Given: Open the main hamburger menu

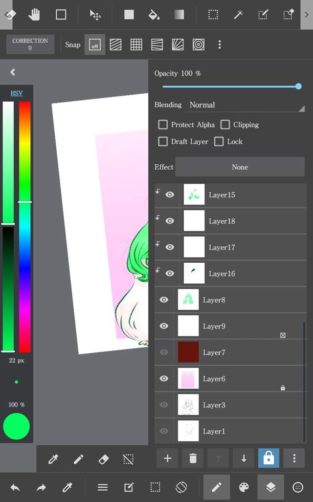Looking at the screenshot, I should pyautogui.click(x=103, y=488).
